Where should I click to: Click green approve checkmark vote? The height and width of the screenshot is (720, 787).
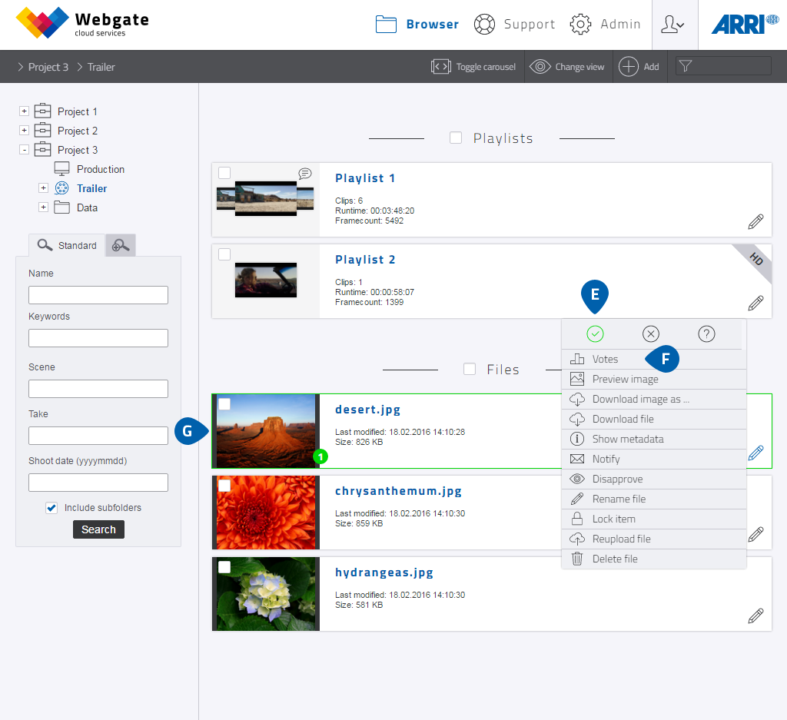point(596,333)
